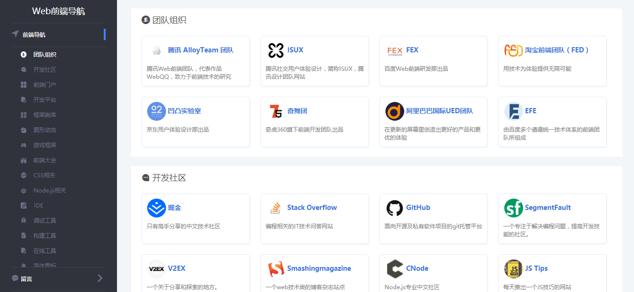This screenshot has width=634, height=292.
Task: Click the sidebar icon beside 前端门户
Action: tap(24, 85)
